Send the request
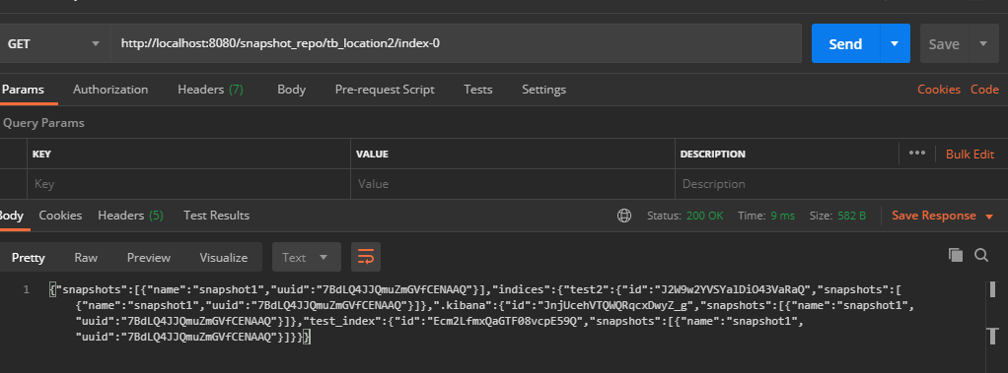The width and height of the screenshot is (1008, 373). [x=845, y=43]
